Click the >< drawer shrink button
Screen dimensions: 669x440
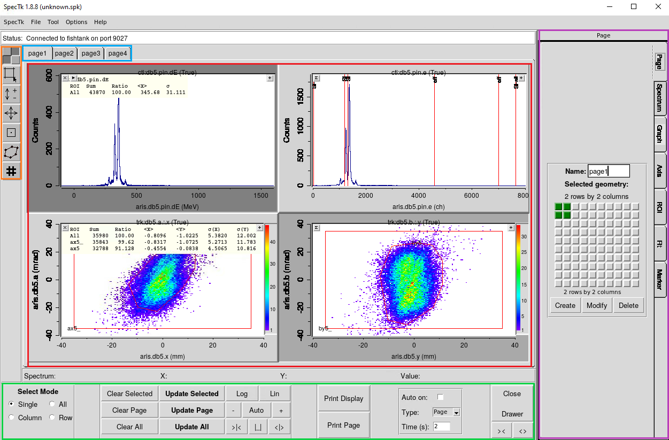click(x=501, y=430)
